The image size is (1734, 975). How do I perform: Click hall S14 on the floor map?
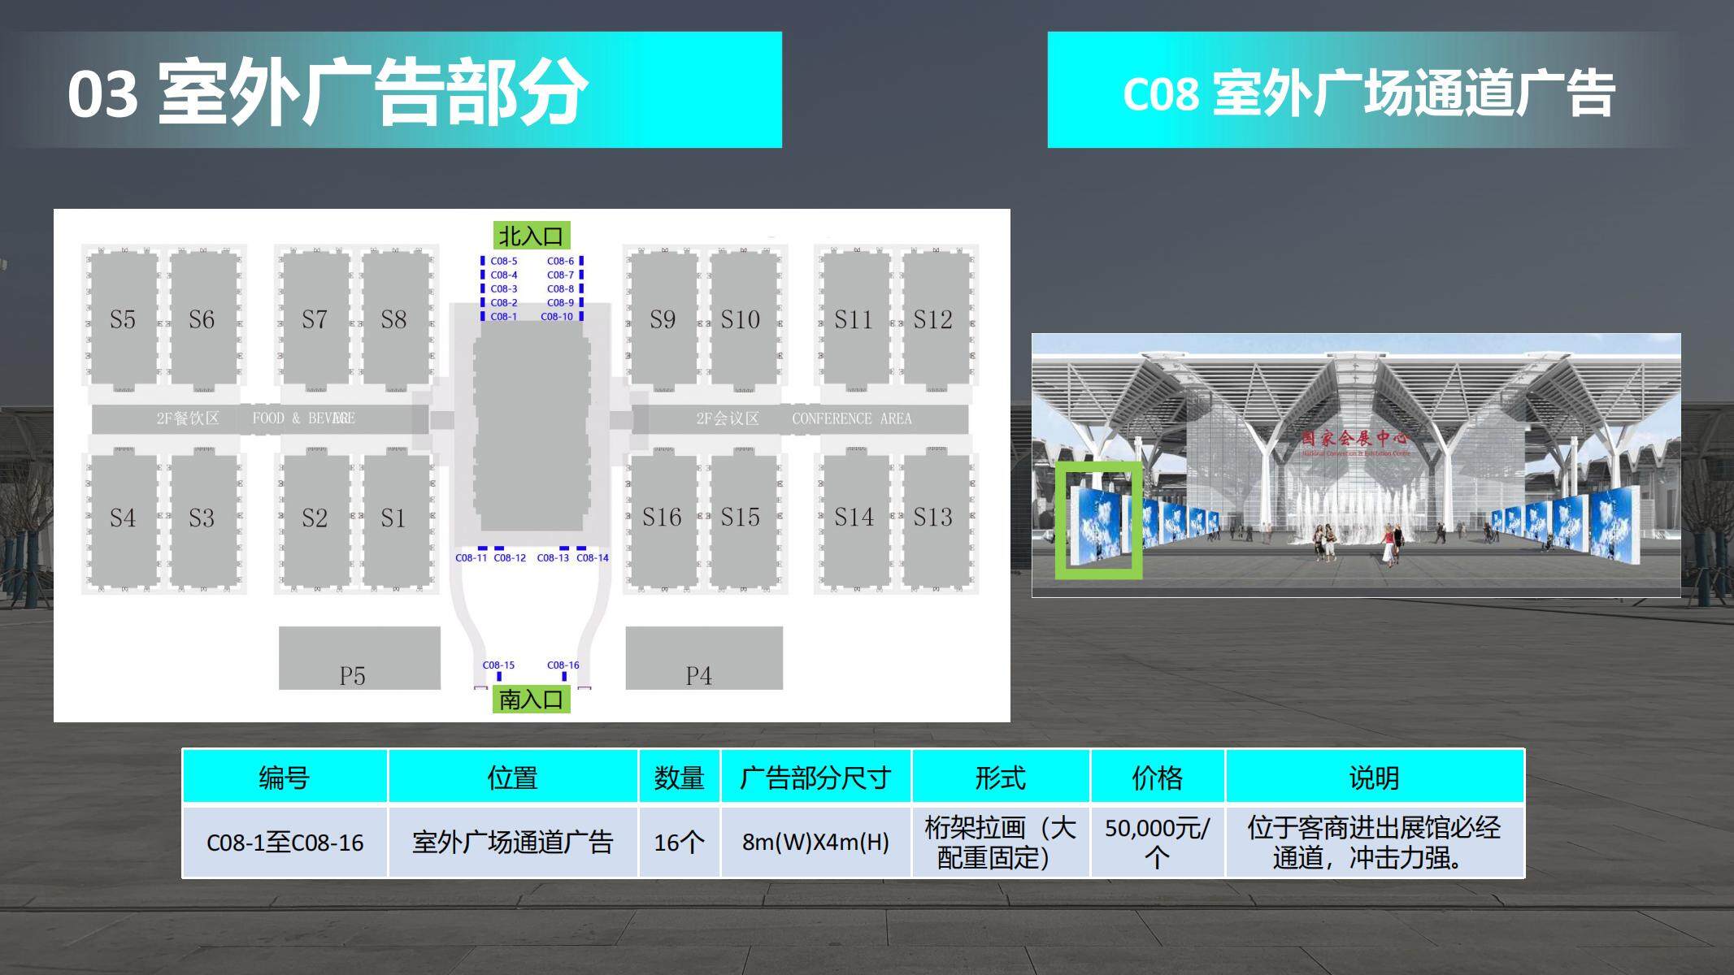tap(854, 520)
